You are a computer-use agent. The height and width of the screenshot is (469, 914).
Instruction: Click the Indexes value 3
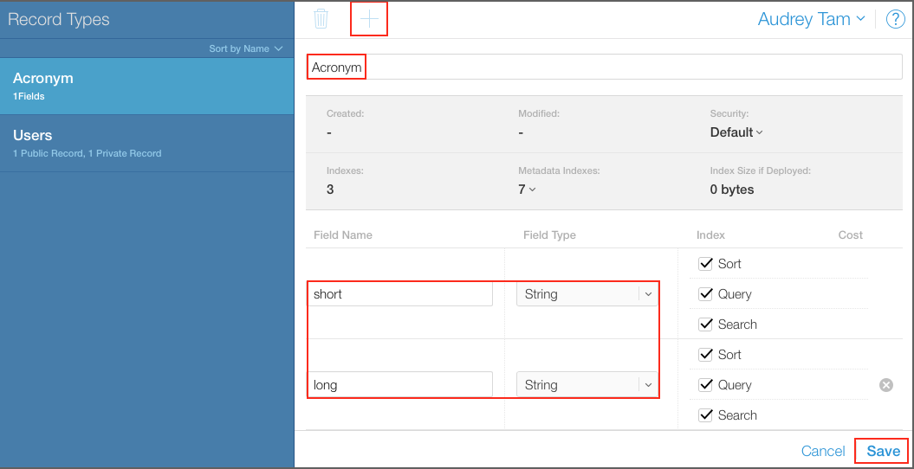pyautogui.click(x=330, y=190)
